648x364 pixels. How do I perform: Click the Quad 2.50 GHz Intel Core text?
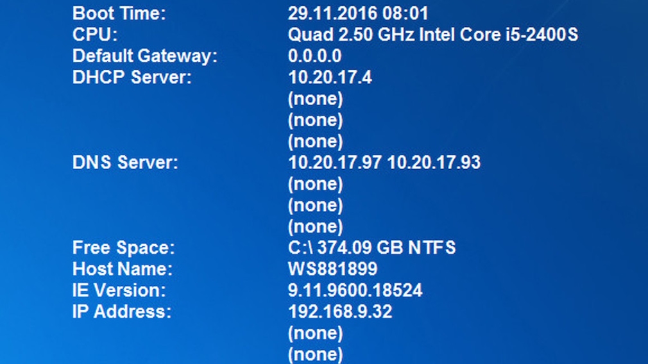coord(395,35)
